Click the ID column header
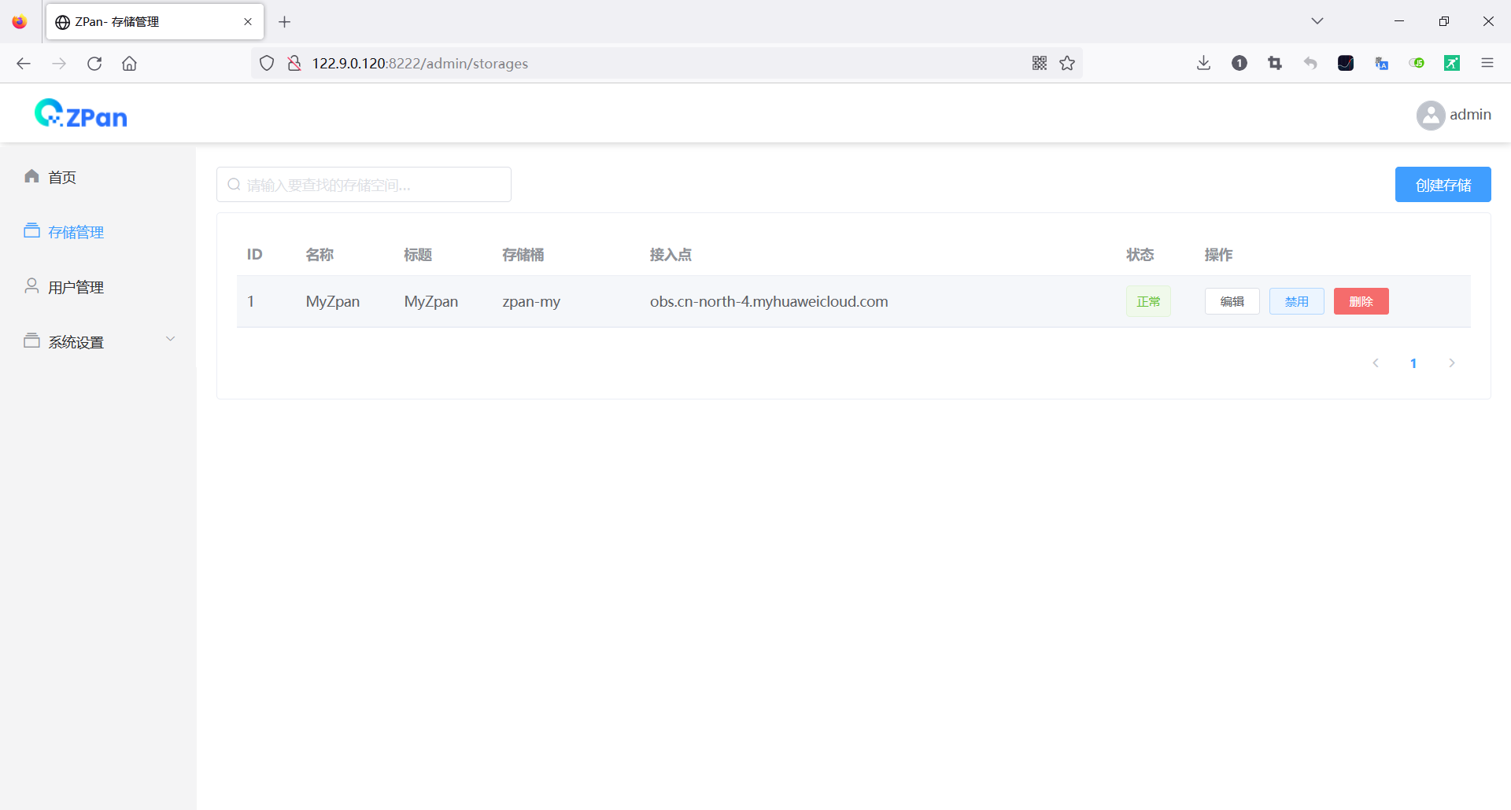1511x810 pixels. pyautogui.click(x=254, y=254)
